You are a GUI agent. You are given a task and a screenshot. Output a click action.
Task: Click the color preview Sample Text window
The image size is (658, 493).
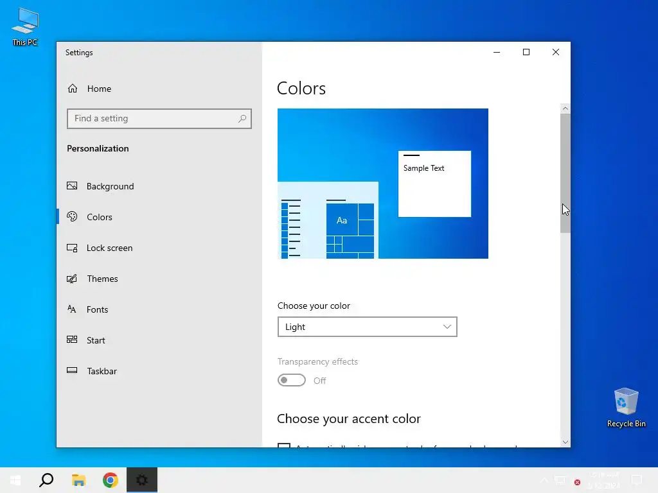(434, 184)
